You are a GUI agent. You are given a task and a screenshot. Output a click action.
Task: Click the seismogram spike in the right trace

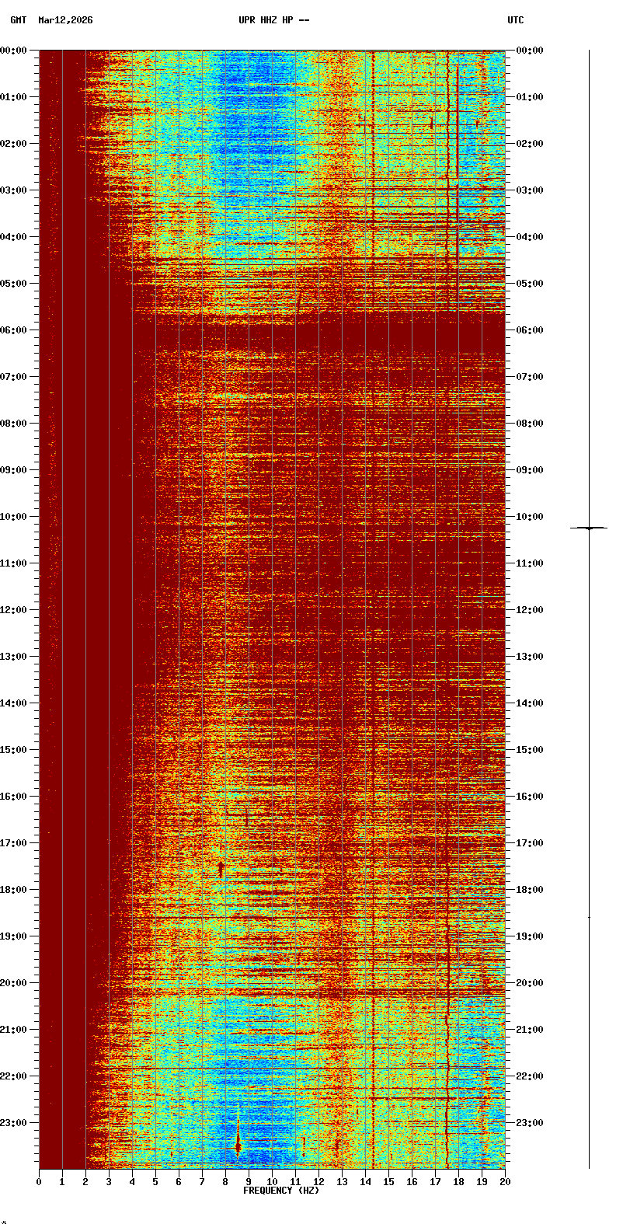pos(589,528)
